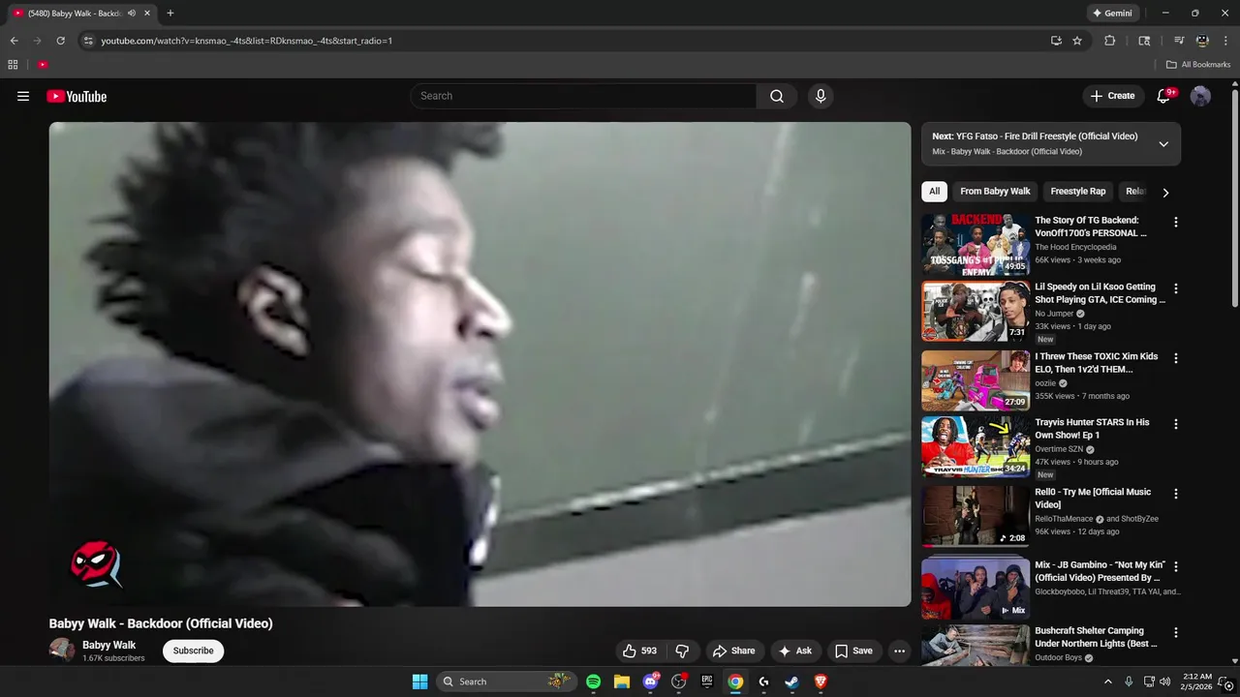This screenshot has height=697, width=1240.
Task: Open Babyy Walk channel avatar
Action: (62, 650)
